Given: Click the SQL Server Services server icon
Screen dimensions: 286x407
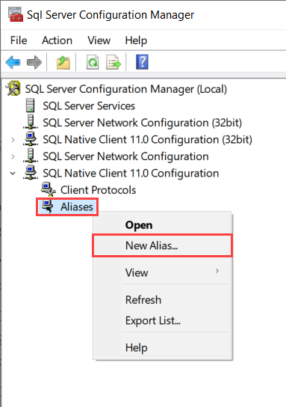Looking at the screenshot, I should 31,105.
